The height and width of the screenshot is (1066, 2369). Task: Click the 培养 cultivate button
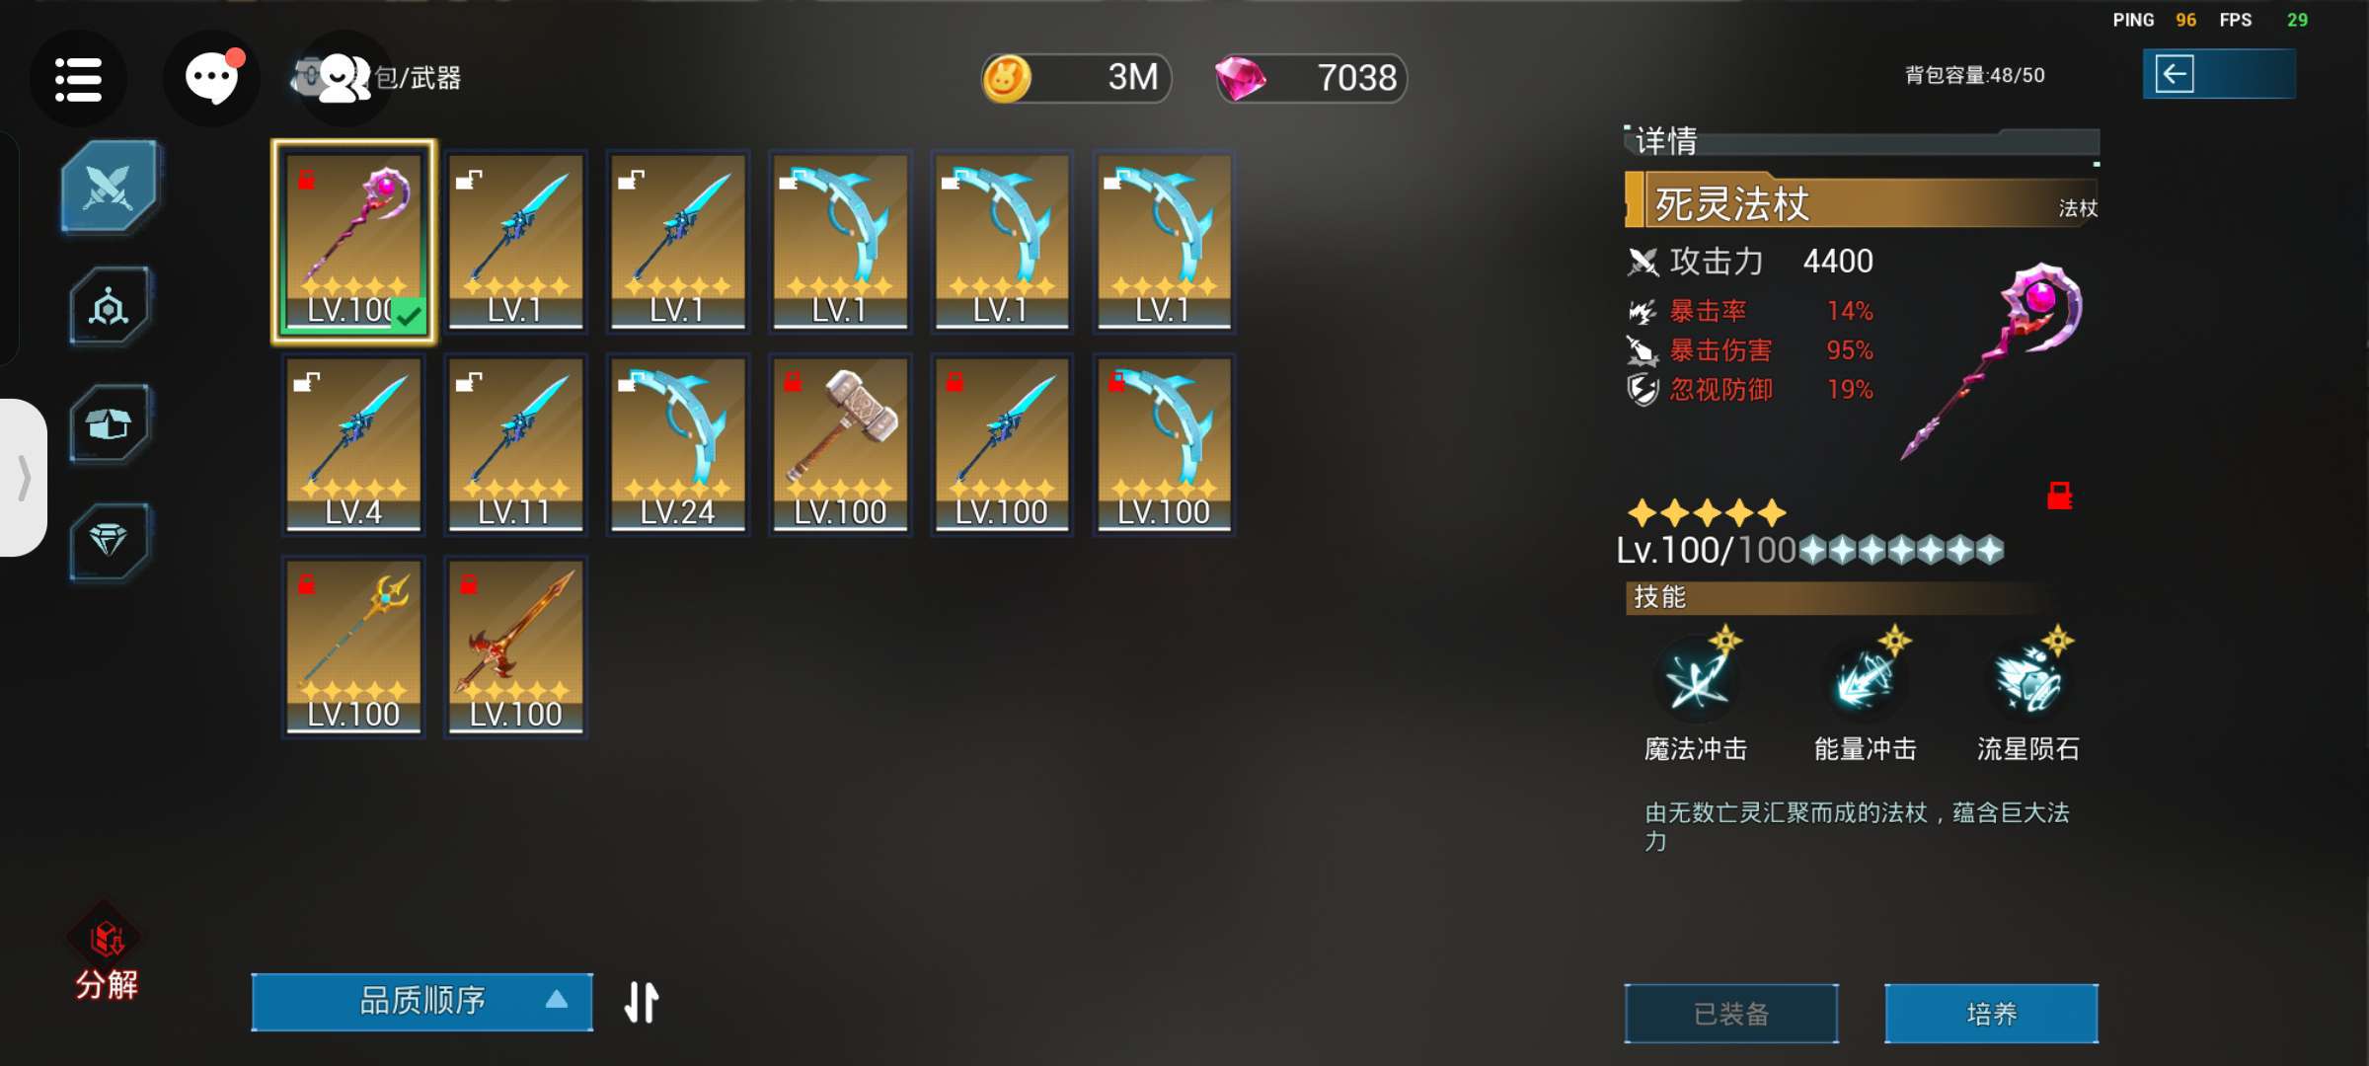click(x=1991, y=1014)
